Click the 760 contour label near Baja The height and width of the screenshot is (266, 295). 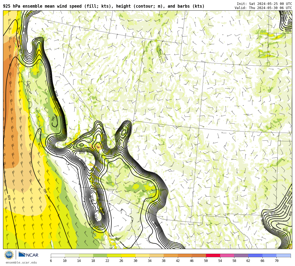(x=117, y=239)
